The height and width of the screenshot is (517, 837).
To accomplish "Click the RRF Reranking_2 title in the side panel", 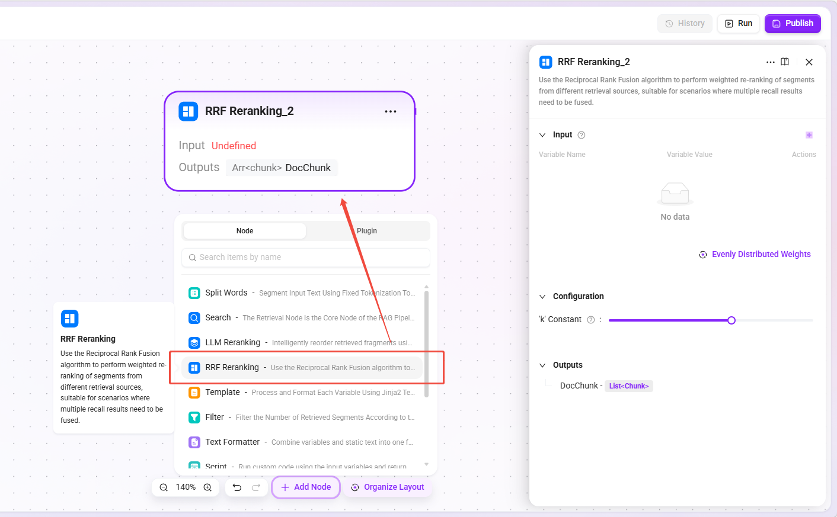I will tap(594, 62).
